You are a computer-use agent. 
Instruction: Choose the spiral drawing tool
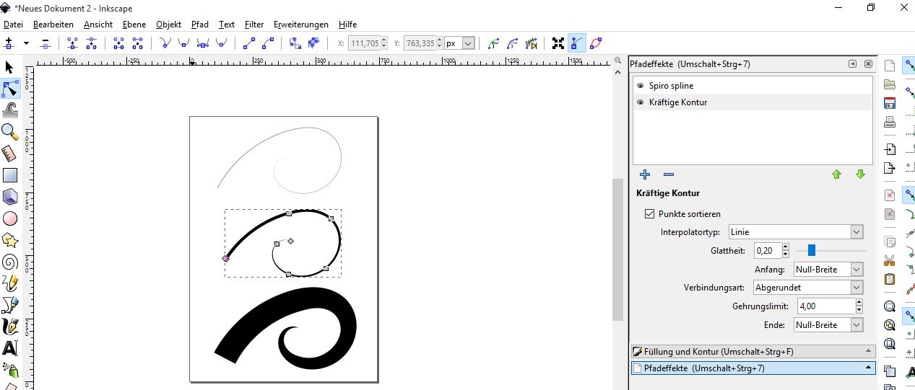click(9, 262)
